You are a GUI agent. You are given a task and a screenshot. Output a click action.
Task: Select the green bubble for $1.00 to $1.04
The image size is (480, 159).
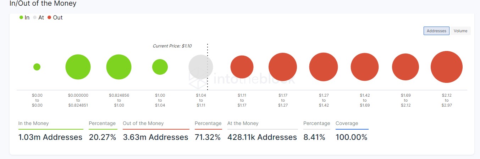tap(160, 67)
